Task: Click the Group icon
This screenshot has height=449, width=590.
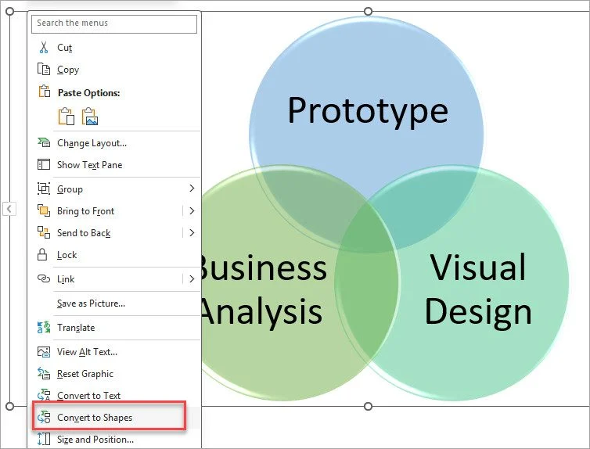Action: pos(44,189)
